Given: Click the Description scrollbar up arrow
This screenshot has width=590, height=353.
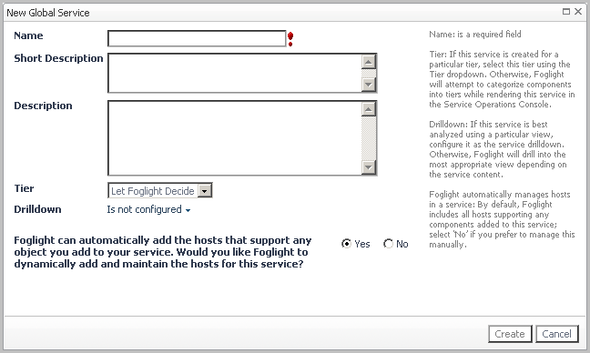Looking at the screenshot, I should (369, 109).
